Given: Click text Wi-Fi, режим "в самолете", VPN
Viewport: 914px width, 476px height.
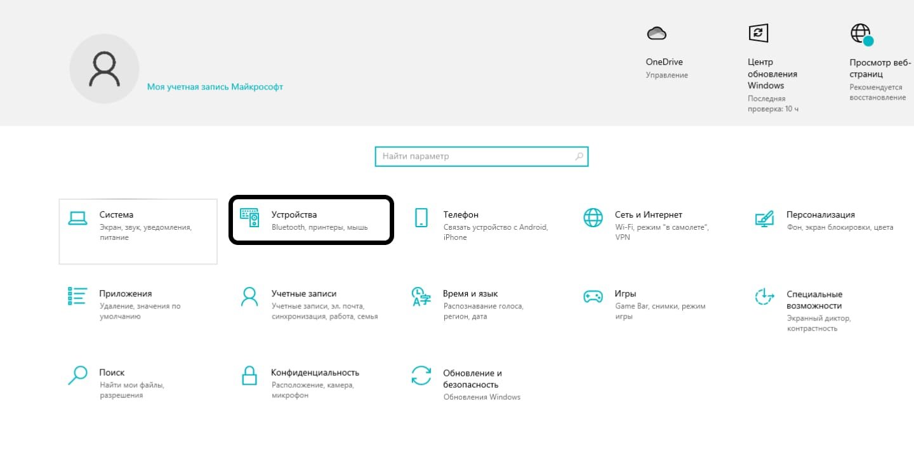Looking at the screenshot, I should point(662,232).
